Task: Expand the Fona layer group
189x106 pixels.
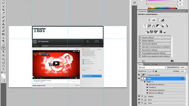Action: (x=142, y=103)
